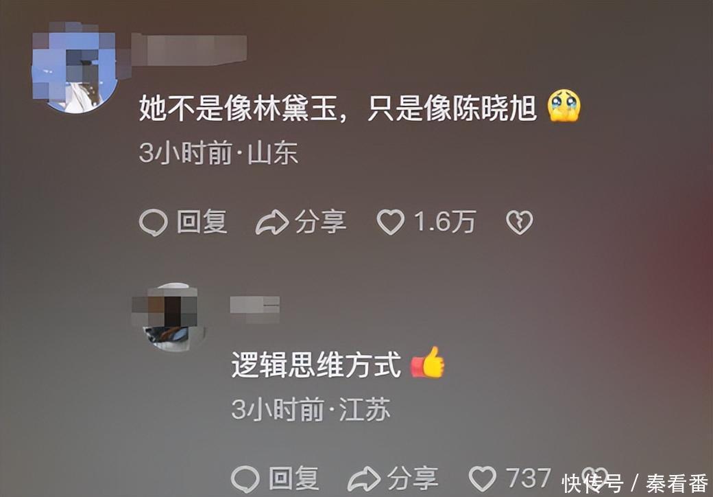Click 分享 text under the 江苏 reply
This screenshot has height=497, width=713.
pyautogui.click(x=413, y=478)
